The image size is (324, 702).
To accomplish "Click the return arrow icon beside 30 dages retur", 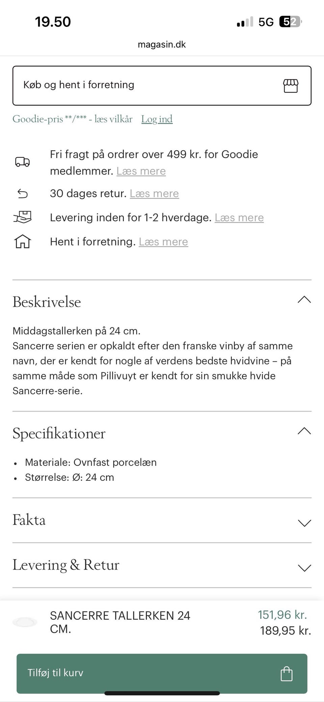I will click(x=22, y=194).
